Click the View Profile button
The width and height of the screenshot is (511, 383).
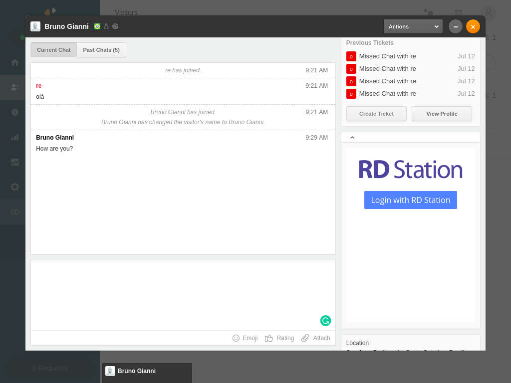click(442, 114)
